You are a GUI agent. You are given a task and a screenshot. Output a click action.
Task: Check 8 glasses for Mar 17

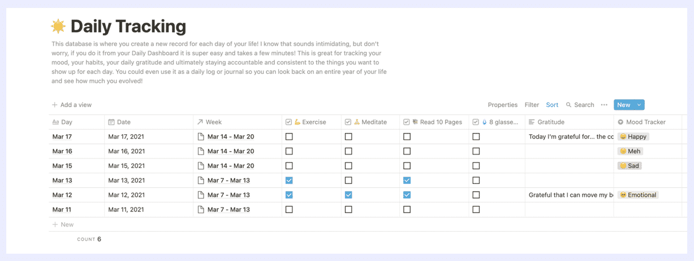476,136
